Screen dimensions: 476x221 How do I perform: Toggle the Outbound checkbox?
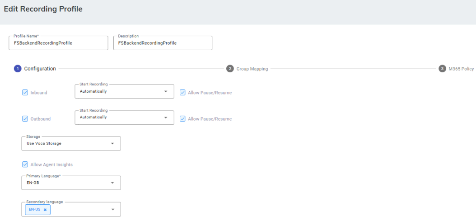25,119
